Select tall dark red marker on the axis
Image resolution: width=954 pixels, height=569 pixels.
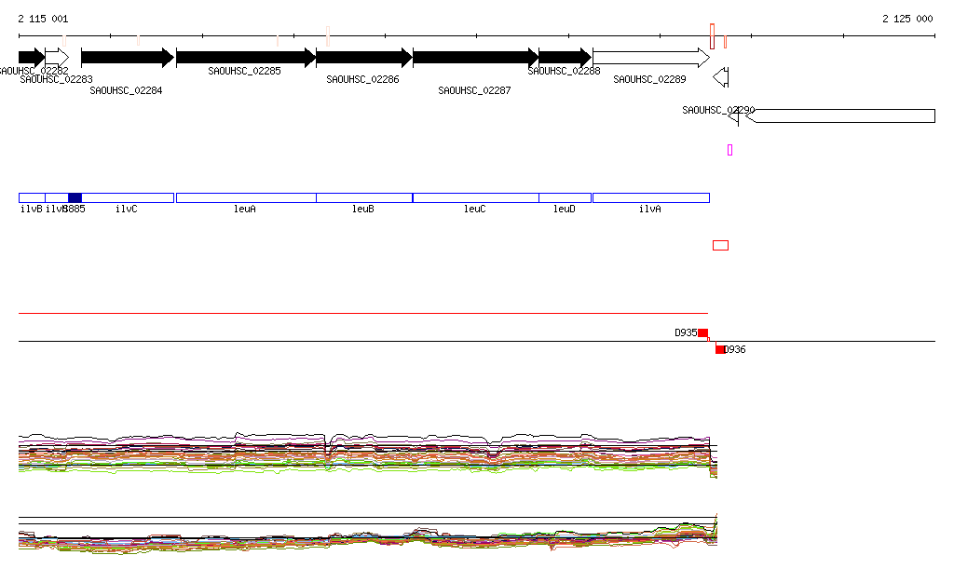click(x=713, y=36)
